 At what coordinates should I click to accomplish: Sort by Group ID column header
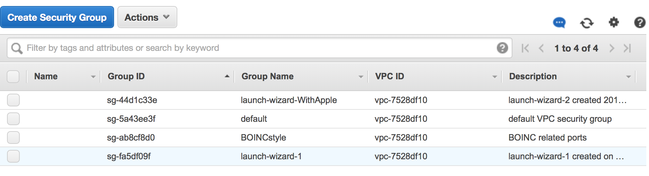(x=126, y=77)
